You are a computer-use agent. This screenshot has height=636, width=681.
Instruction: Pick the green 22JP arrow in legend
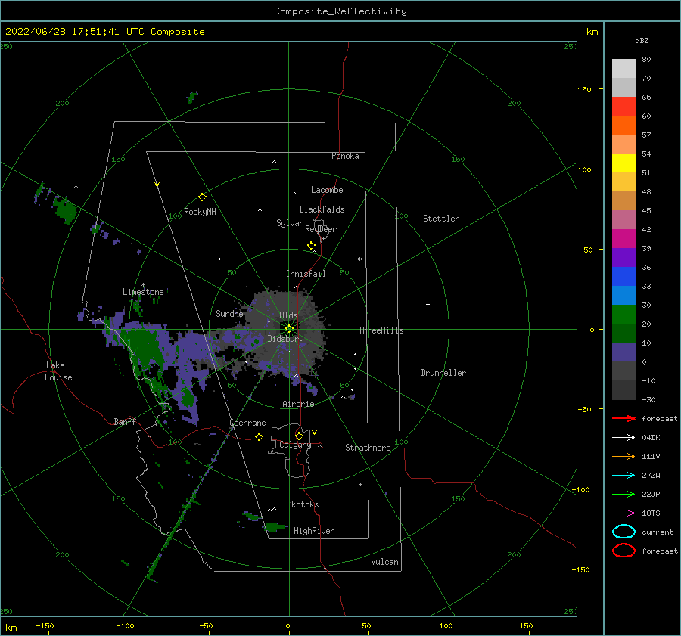click(623, 494)
